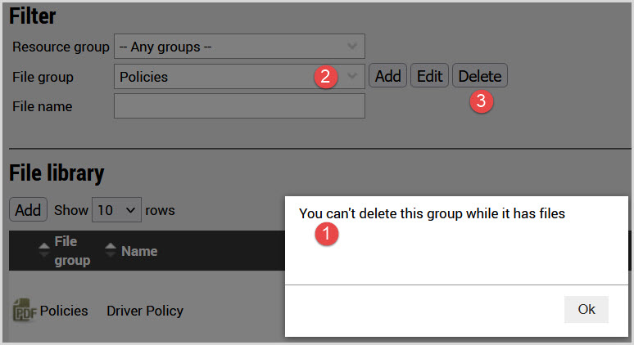This screenshot has width=634, height=345.
Task: Focus the File name text field
Action: (238, 106)
